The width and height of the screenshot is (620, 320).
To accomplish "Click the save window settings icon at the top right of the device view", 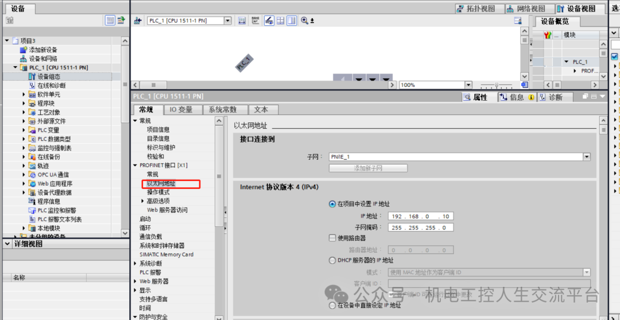I will tap(517, 21).
